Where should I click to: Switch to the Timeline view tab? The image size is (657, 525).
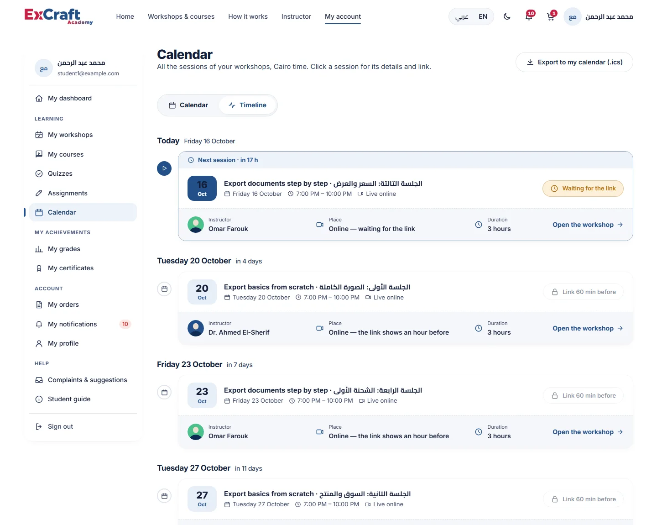click(247, 105)
